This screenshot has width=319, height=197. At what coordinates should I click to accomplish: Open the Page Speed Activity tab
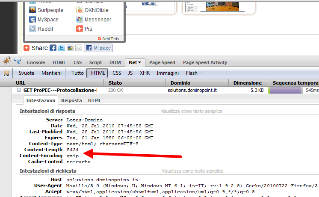(205, 62)
